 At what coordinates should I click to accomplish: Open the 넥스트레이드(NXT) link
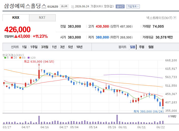tap(159, 18)
